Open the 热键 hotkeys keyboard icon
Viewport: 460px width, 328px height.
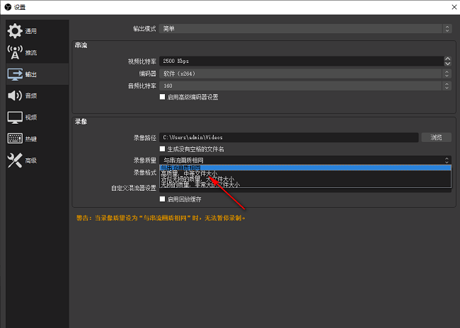click(x=15, y=139)
